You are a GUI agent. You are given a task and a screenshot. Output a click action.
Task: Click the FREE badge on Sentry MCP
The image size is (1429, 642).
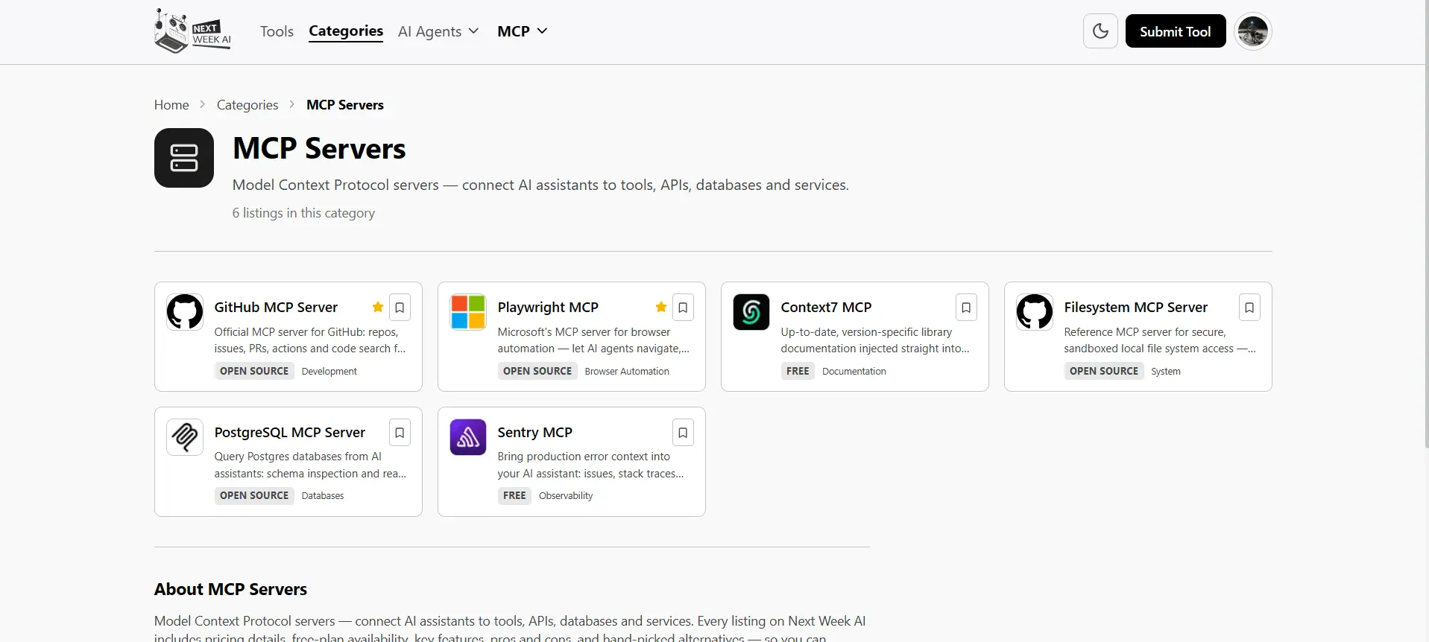[x=514, y=495]
